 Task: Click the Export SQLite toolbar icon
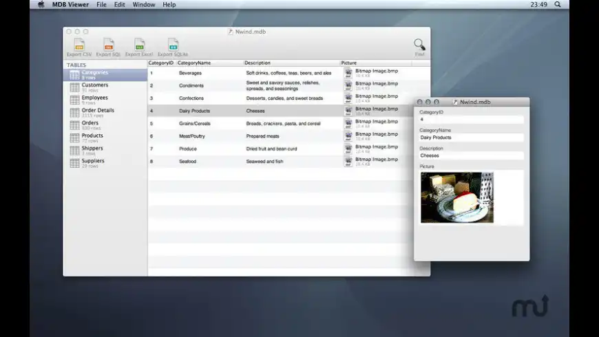173,45
